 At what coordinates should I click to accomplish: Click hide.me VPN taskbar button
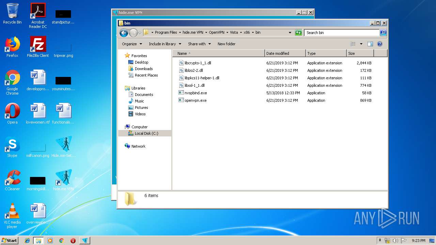85,241
